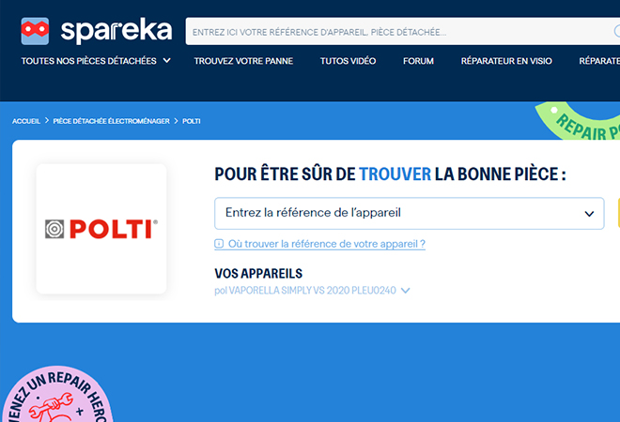Click the info icon beside reference help link
Viewport: 620px width, 422px height.
pos(219,244)
